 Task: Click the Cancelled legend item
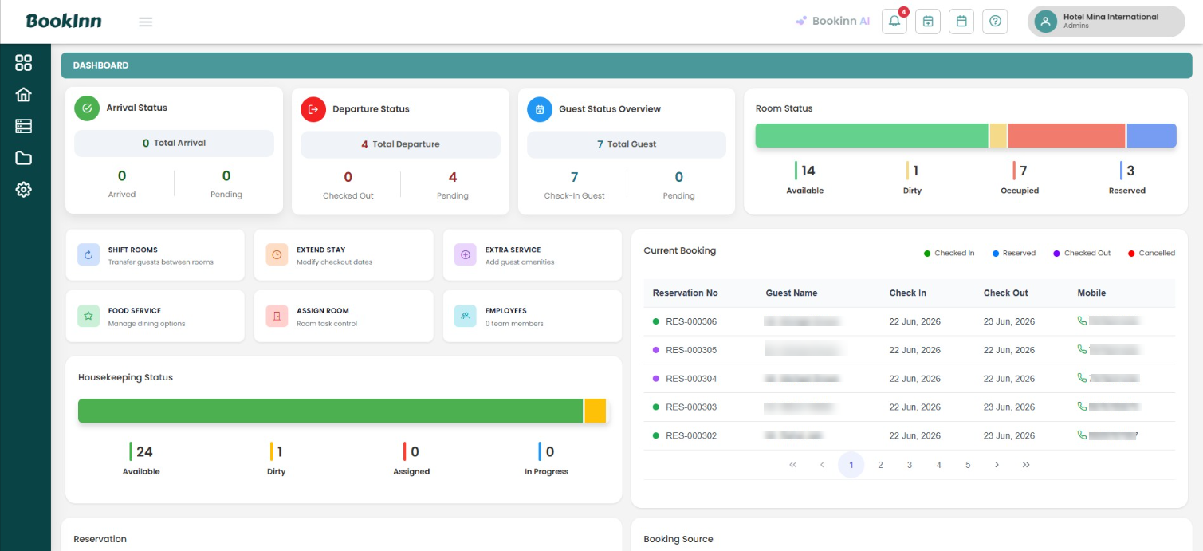[1151, 253]
